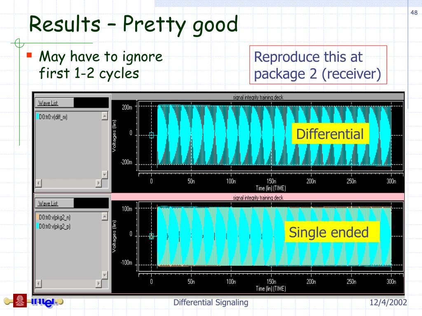Click up arrow of top wave list scrollbar
422x316 pixels.
105,116
